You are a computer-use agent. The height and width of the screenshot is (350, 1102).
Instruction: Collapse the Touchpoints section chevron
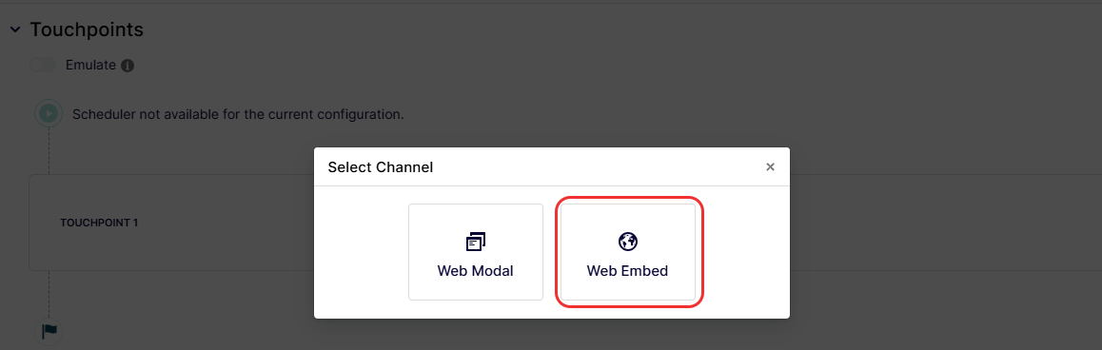[x=15, y=29]
